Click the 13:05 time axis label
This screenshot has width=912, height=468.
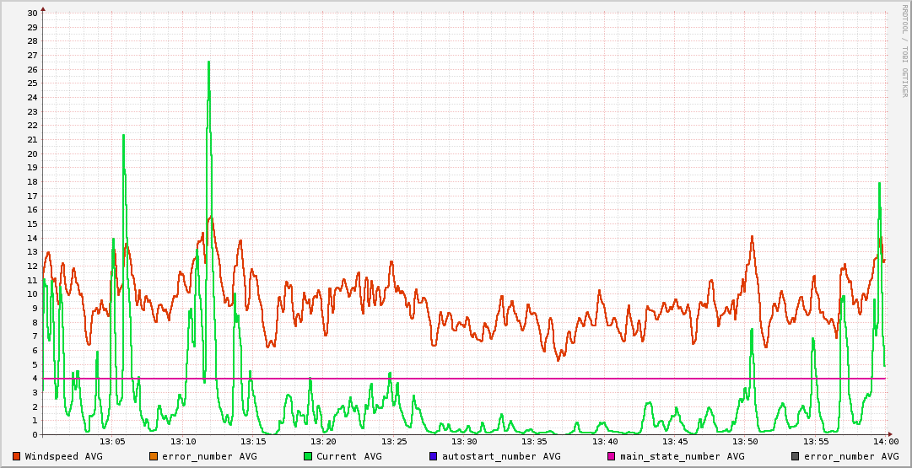(113, 442)
